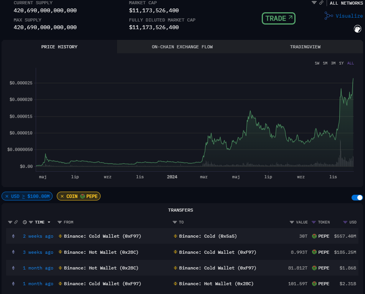Click the clock icon in the Time column
365x294 pixels.
[x=25, y=222]
